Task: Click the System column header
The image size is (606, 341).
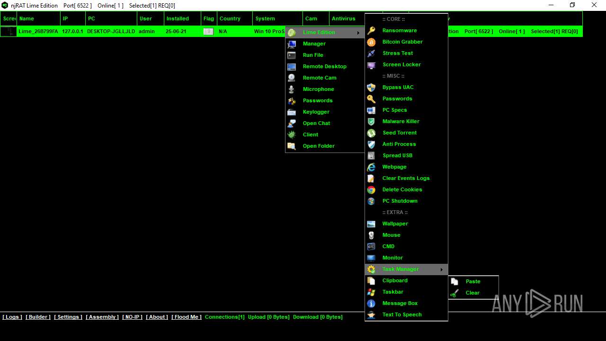Action: [278, 18]
